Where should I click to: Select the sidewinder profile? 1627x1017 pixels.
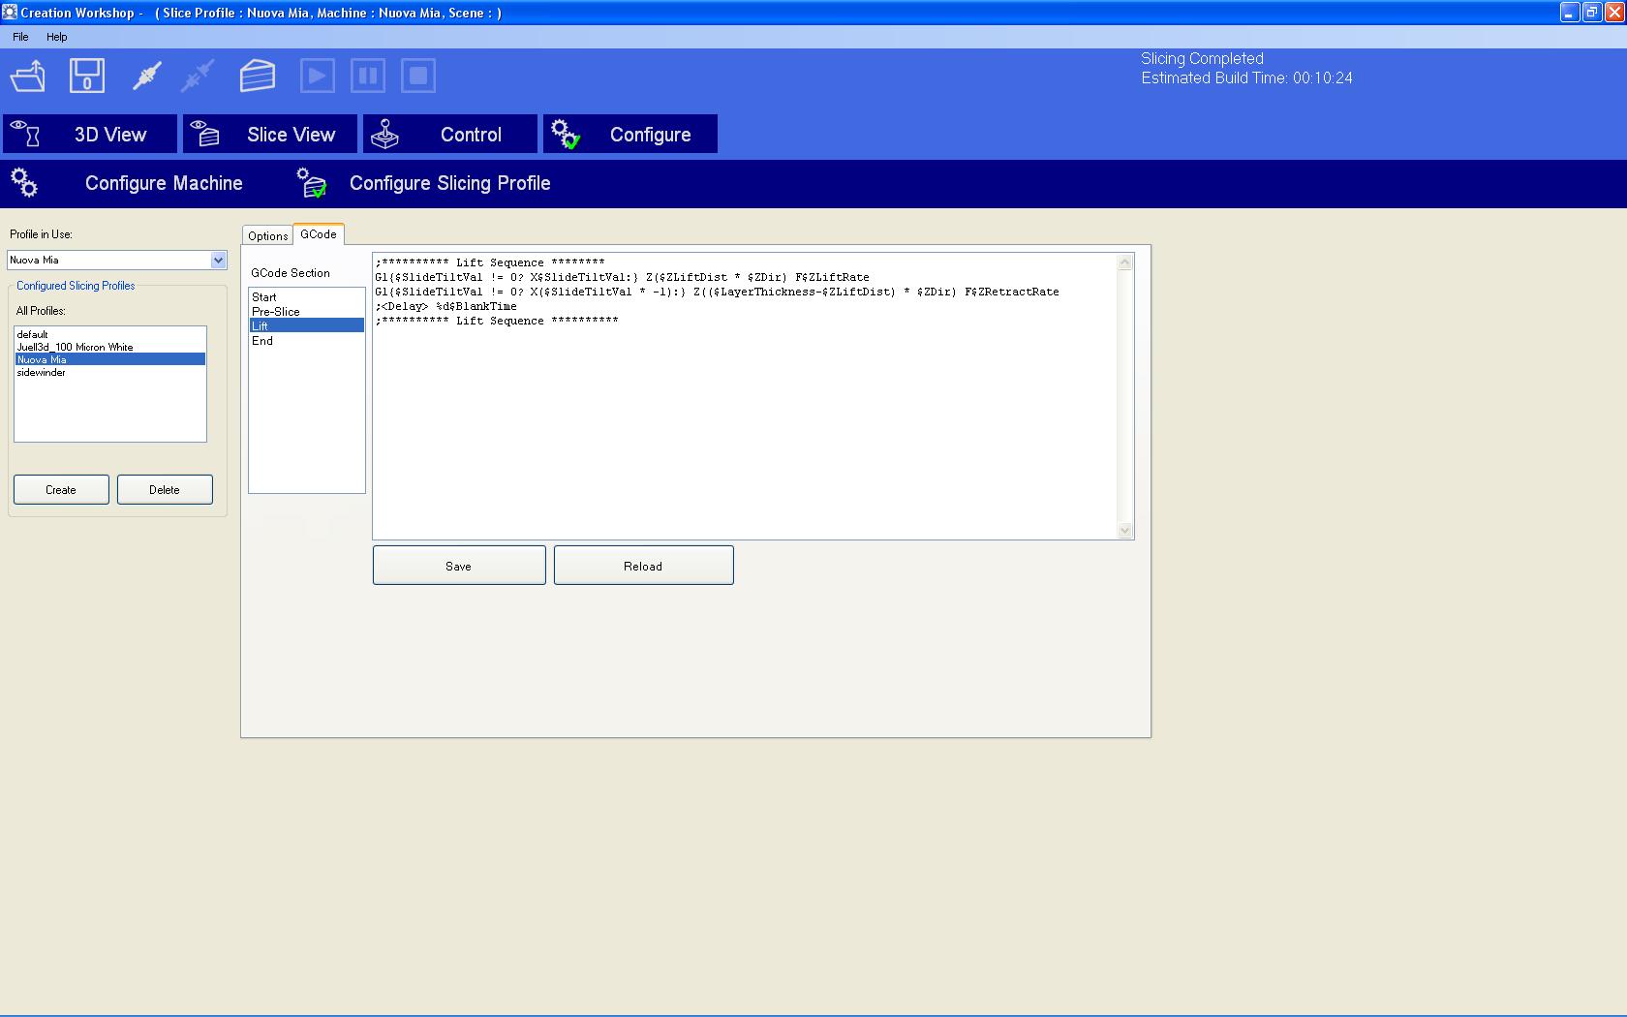42,372
